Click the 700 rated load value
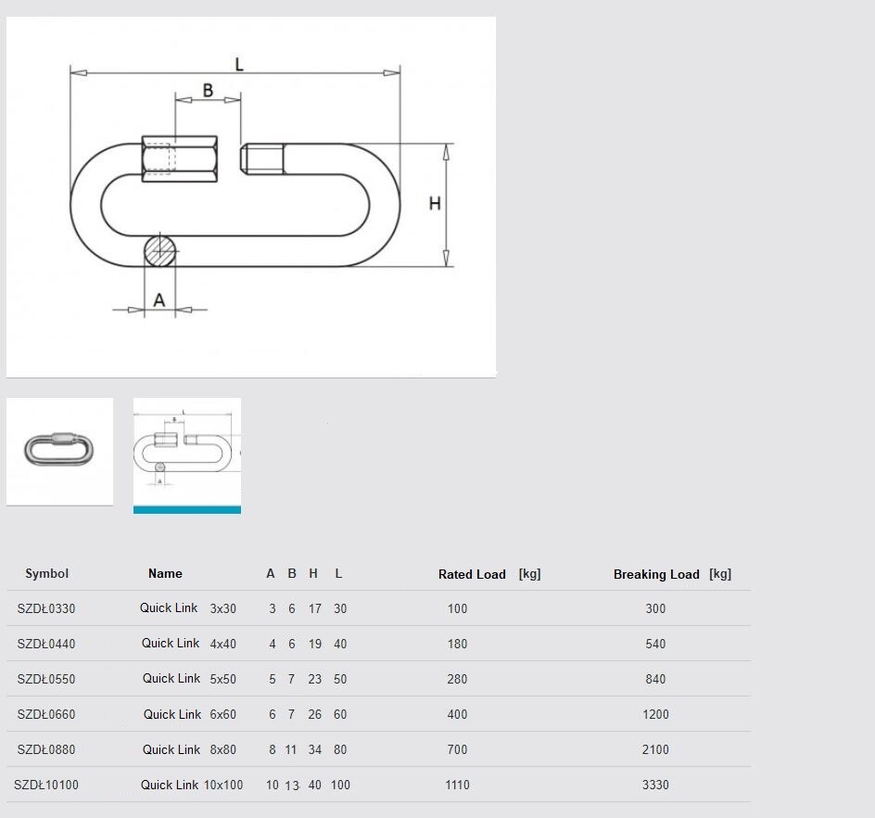This screenshot has width=875, height=818. click(x=457, y=750)
